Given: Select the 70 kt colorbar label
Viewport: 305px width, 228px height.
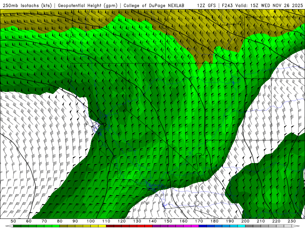Looking at the screenshot, I should (x=44, y=221).
